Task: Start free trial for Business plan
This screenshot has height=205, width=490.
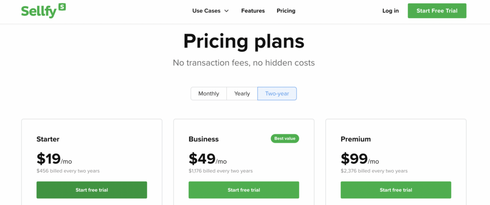Action: coord(244,190)
